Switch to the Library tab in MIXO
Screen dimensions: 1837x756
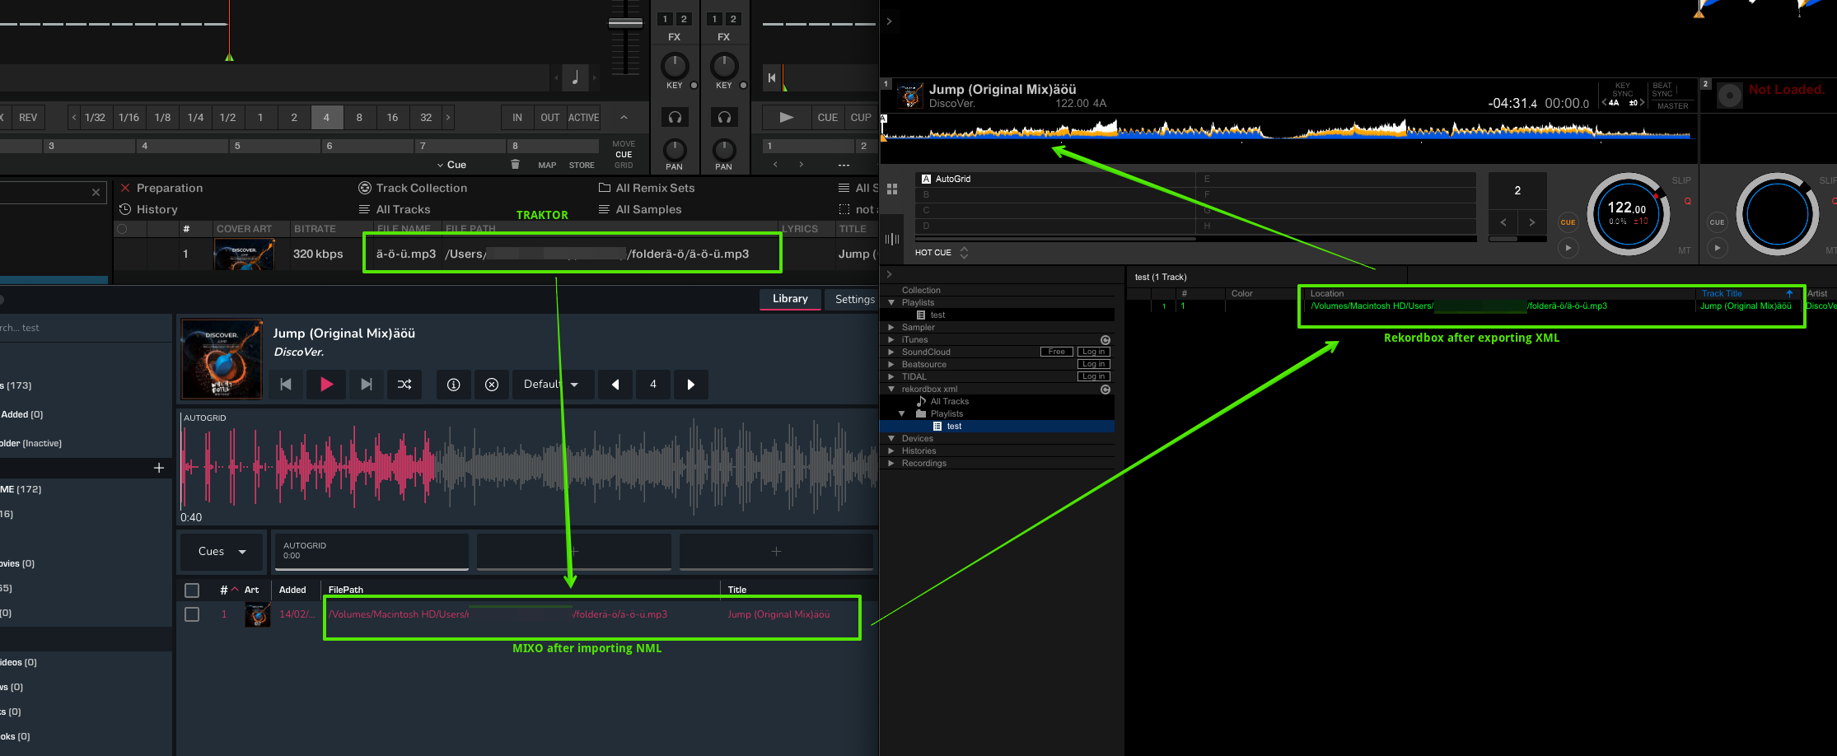point(790,299)
